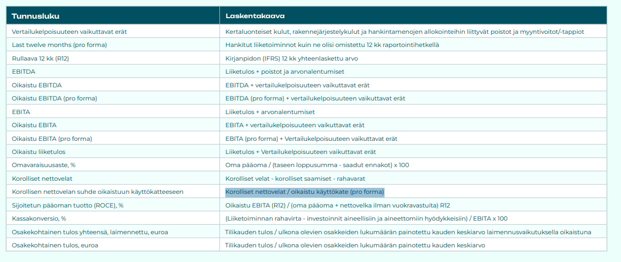Click the Oma pääoma / taseen loppusumma formula

pyautogui.click(x=317, y=165)
